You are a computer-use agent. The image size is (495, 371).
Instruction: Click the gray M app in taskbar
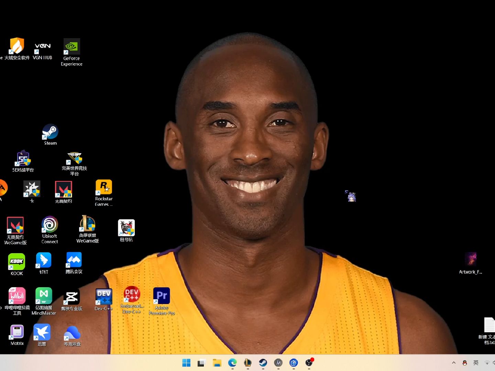[x=278, y=363]
